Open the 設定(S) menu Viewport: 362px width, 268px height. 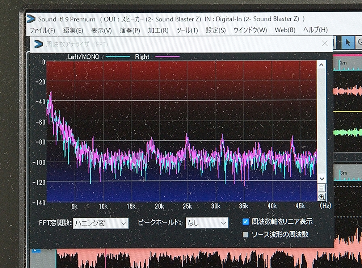[x=216, y=30]
